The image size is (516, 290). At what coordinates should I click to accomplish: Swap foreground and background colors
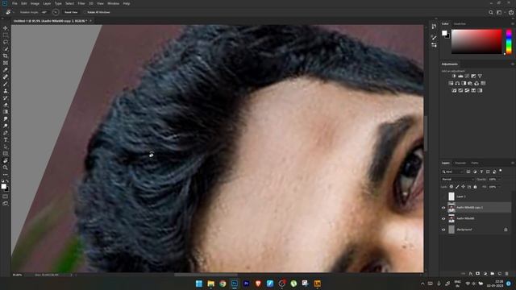pos(7,181)
